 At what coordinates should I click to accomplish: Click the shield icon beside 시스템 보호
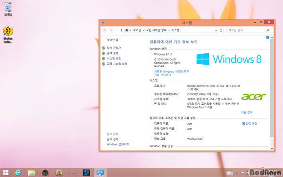103,59
